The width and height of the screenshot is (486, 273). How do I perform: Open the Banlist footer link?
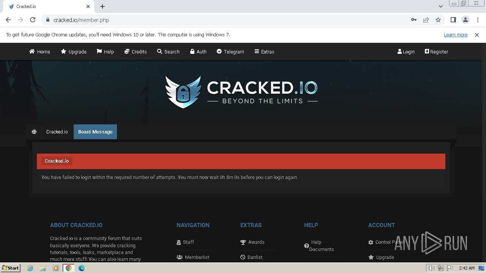click(251, 257)
